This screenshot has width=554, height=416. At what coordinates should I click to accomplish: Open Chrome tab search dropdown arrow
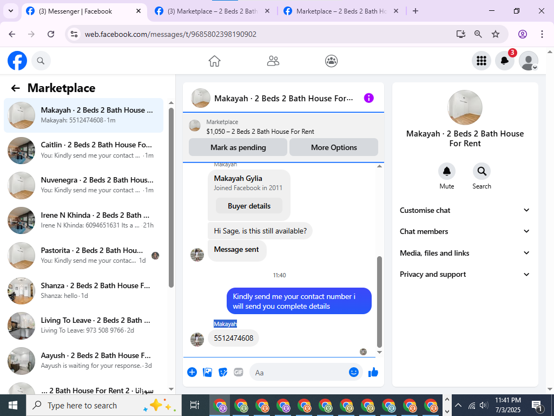[11, 11]
